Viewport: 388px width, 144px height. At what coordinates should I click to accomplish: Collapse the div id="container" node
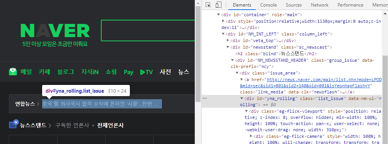click(218, 15)
